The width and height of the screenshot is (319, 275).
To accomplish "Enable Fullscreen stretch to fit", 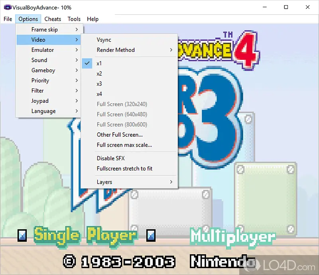I will 124,169.
